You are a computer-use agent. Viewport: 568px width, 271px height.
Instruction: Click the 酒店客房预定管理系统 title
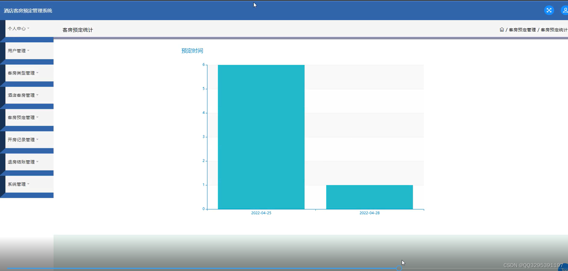pos(28,11)
